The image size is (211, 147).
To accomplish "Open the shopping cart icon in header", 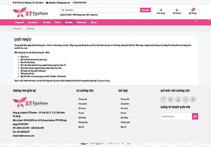I will coord(193,10).
